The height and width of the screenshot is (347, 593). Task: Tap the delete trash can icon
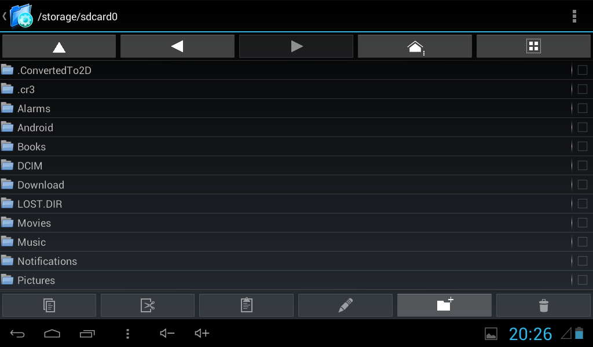click(x=543, y=305)
